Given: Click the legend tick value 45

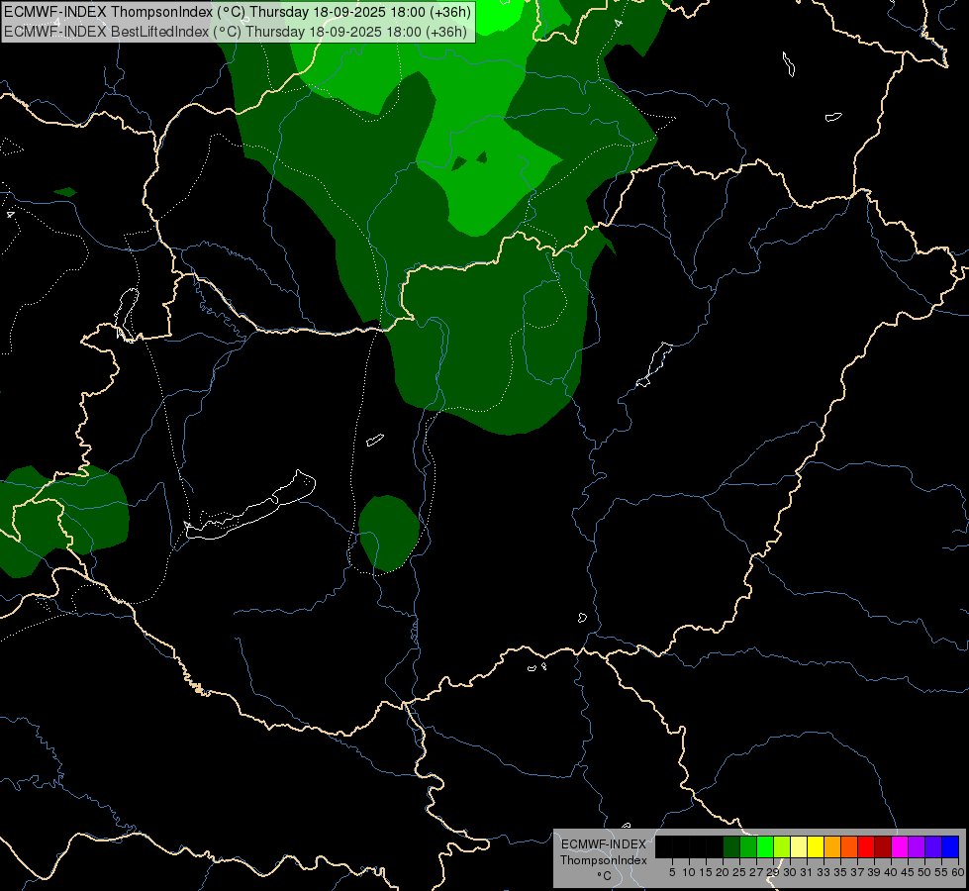Looking at the screenshot, I should point(909,872).
